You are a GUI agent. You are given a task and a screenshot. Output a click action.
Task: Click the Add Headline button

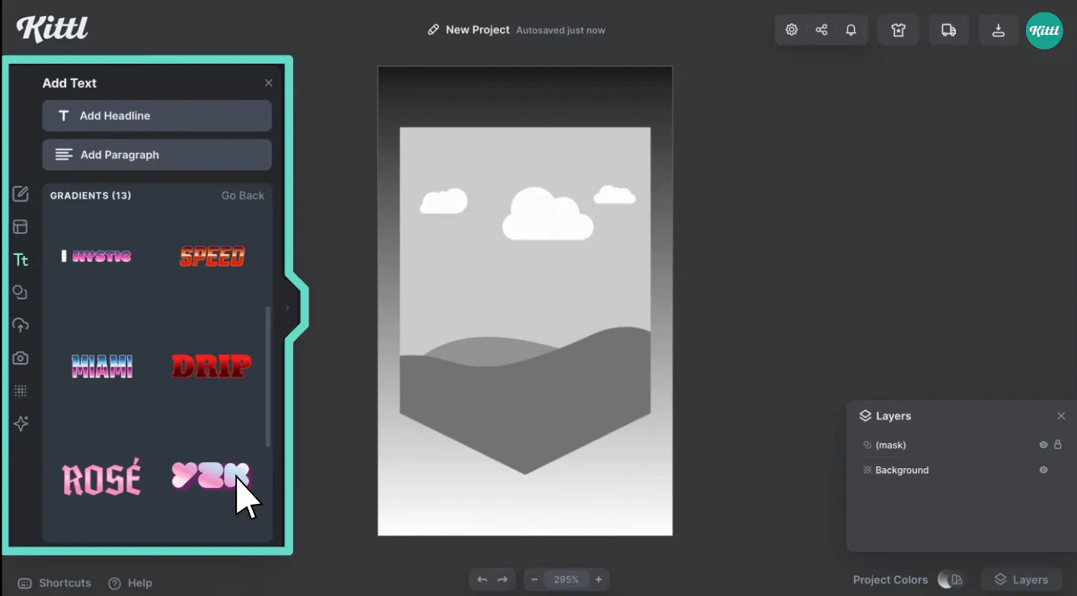pos(157,116)
